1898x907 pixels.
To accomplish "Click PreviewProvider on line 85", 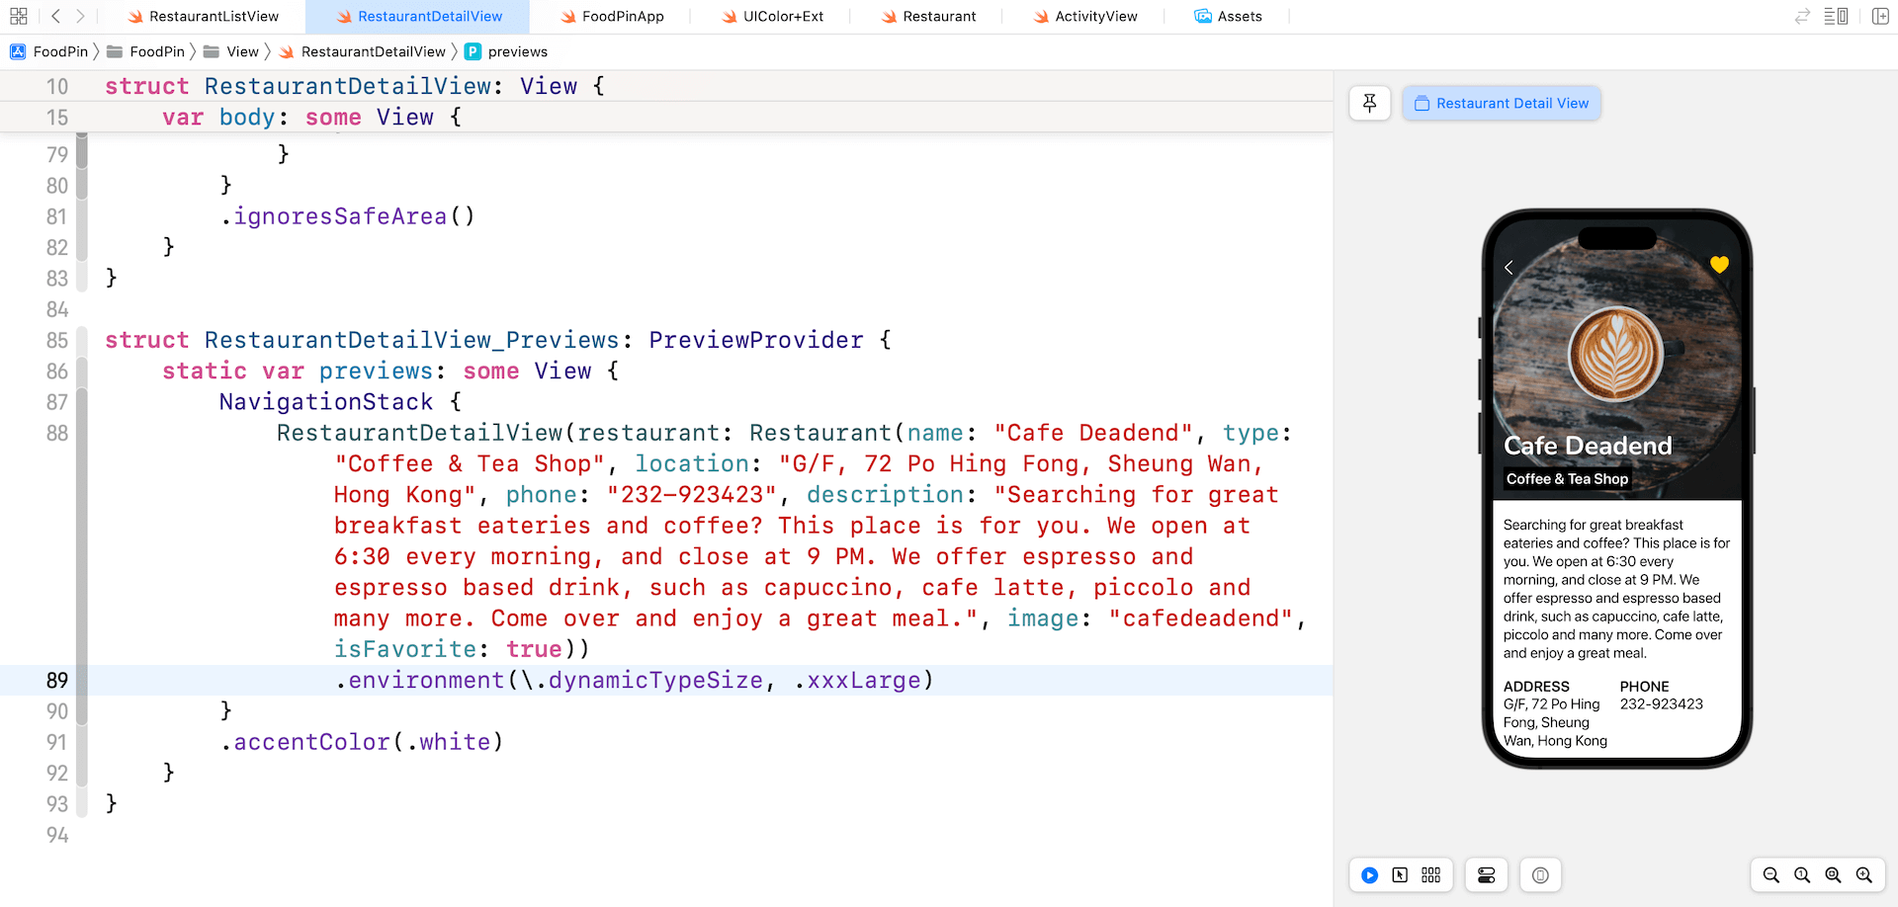I will point(756,340).
